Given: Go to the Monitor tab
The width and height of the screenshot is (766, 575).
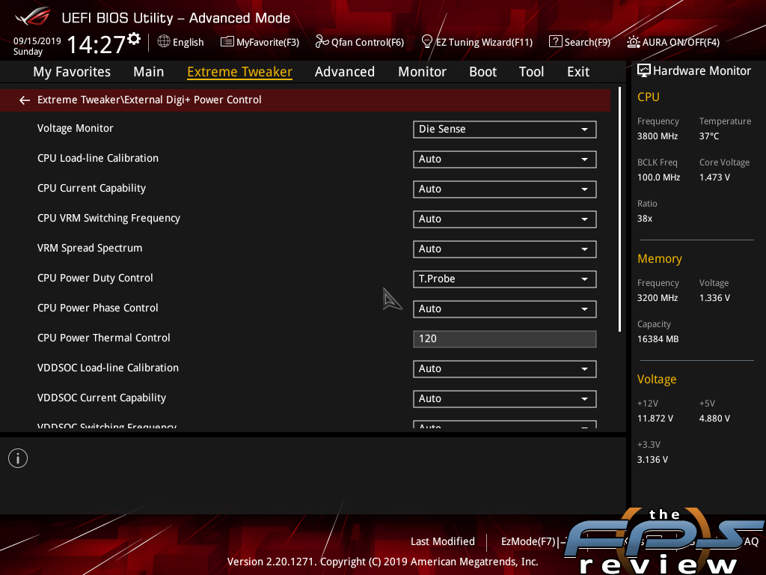Looking at the screenshot, I should (x=422, y=72).
